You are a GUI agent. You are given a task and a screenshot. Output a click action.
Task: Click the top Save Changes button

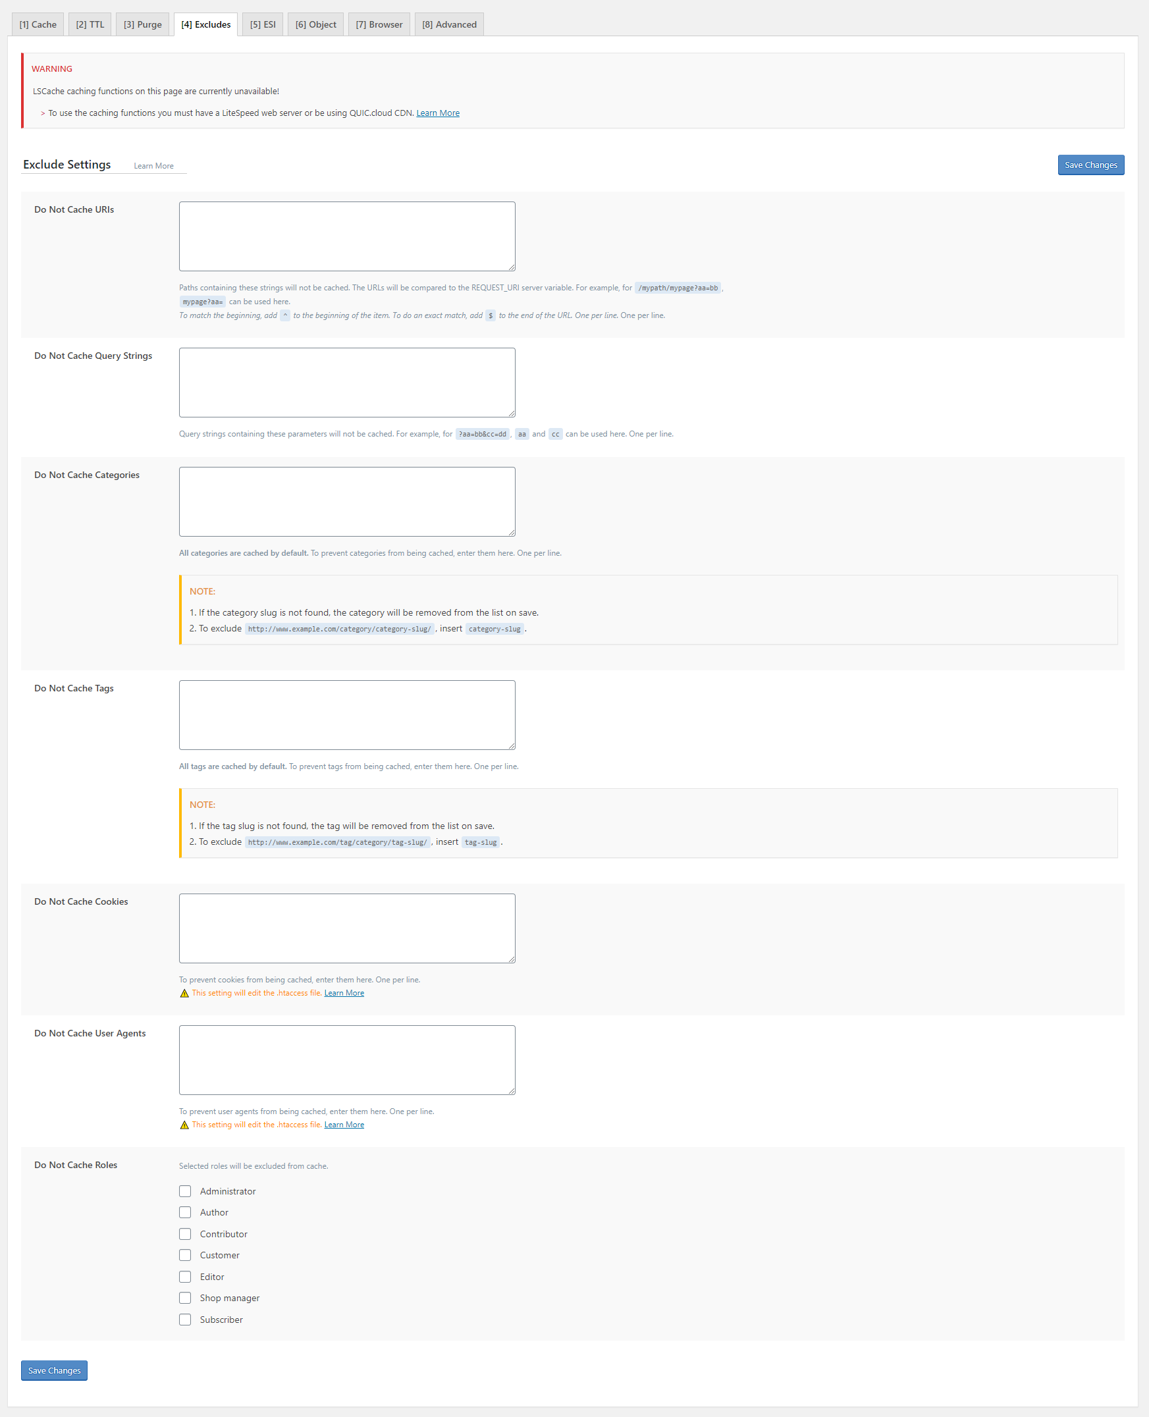[x=1091, y=165]
